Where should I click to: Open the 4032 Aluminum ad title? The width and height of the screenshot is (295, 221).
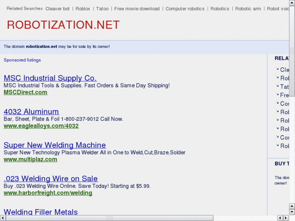pyautogui.click(x=31, y=112)
